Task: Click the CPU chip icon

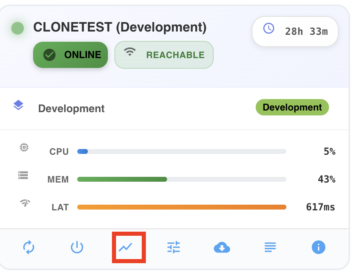Action: coord(24,147)
